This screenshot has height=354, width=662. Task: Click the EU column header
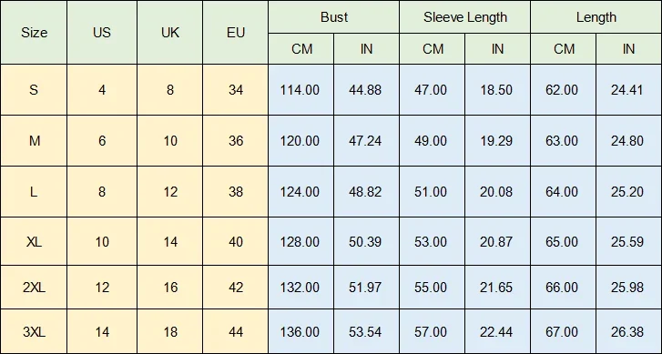pyautogui.click(x=236, y=33)
